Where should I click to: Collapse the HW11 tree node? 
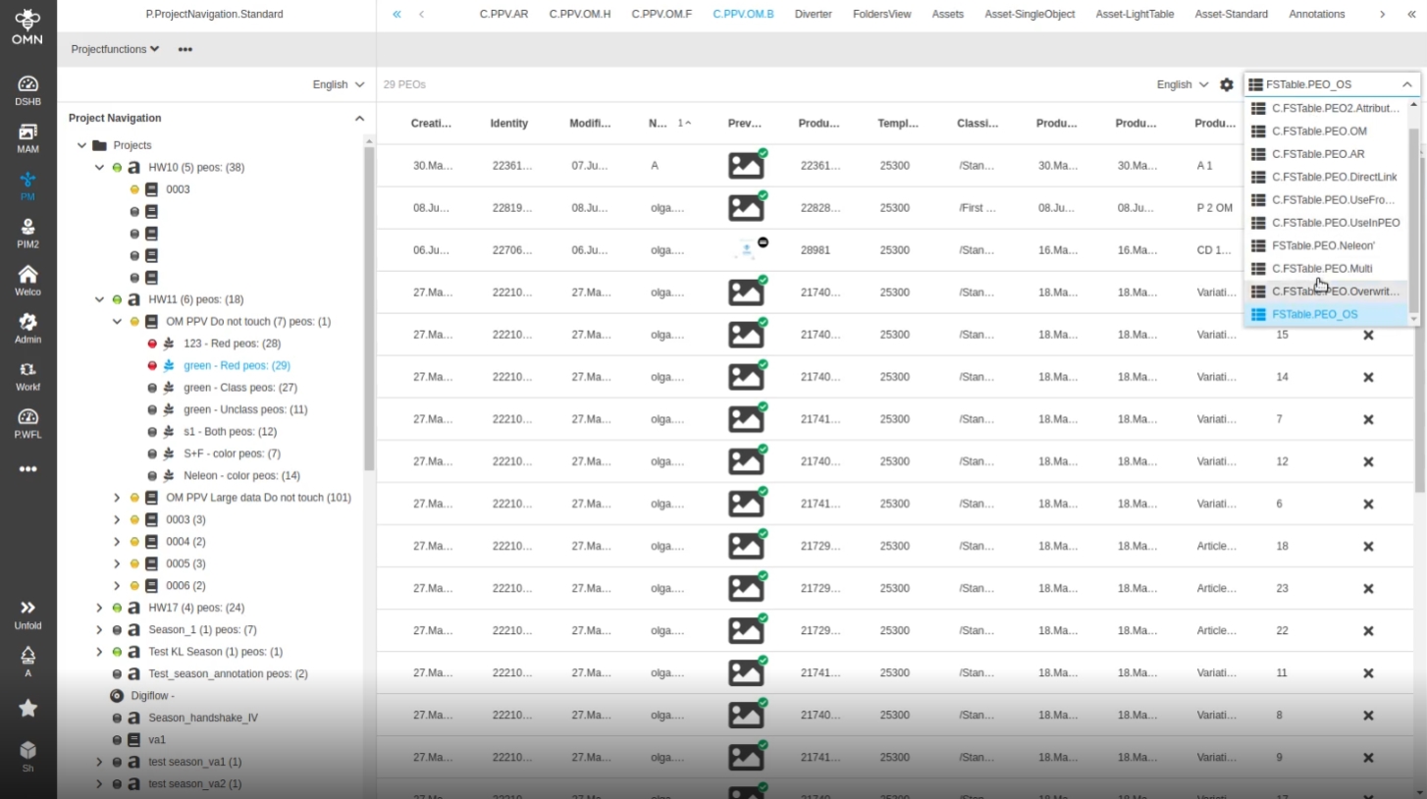click(x=99, y=299)
